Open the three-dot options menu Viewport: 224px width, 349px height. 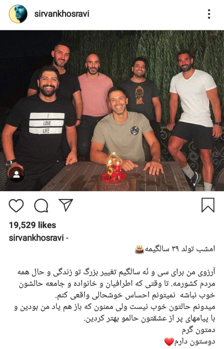coord(209,14)
